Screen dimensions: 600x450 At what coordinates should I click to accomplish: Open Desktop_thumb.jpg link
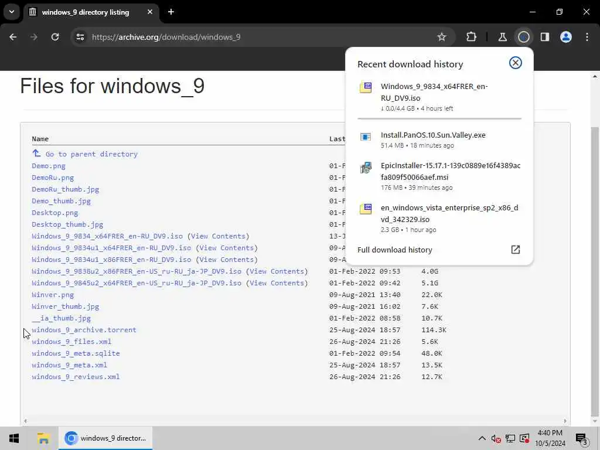point(67,224)
